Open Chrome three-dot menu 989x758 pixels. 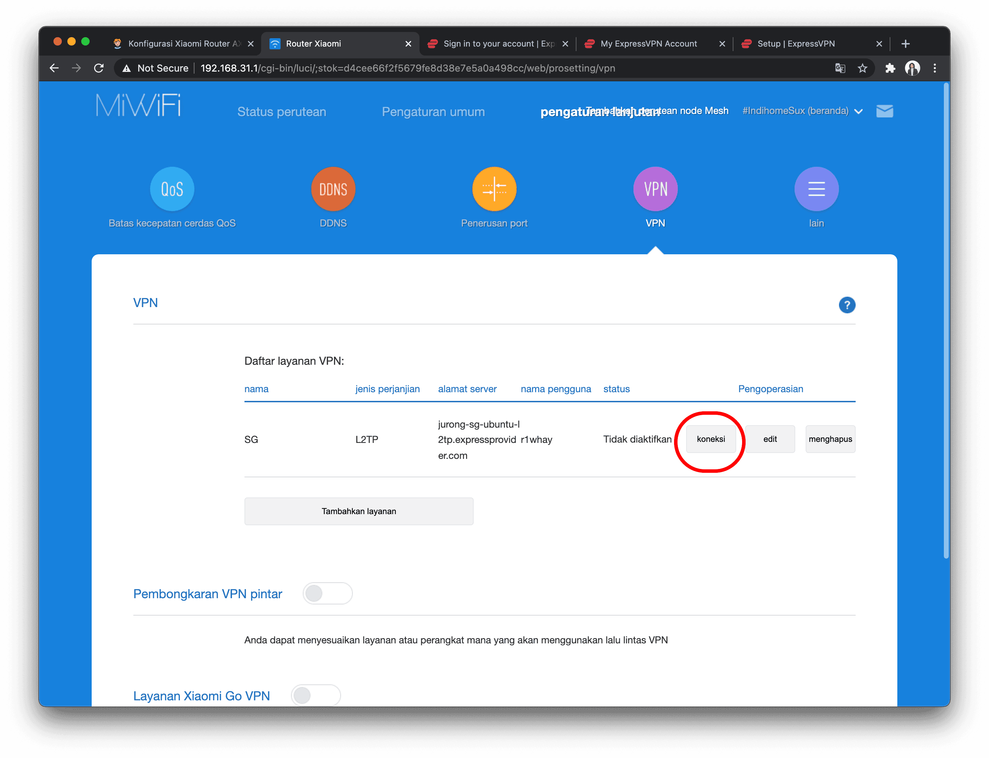934,68
